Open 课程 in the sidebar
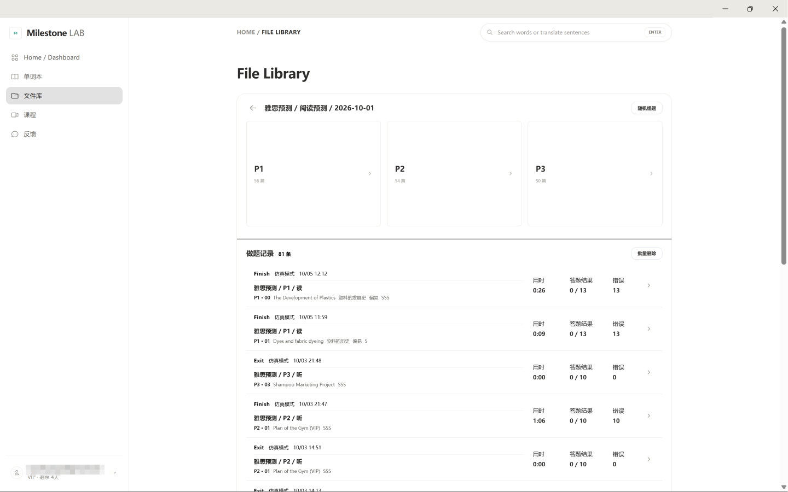This screenshot has height=492, width=788. click(x=64, y=115)
